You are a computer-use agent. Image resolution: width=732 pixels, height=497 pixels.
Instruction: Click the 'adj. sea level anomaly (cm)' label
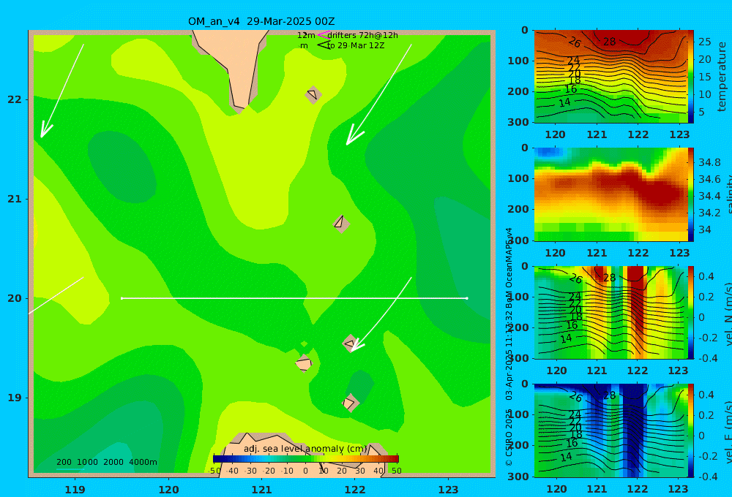pos(305,449)
